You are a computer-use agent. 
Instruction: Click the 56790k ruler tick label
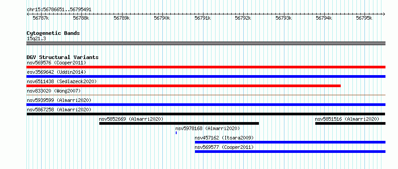[x=162, y=18]
